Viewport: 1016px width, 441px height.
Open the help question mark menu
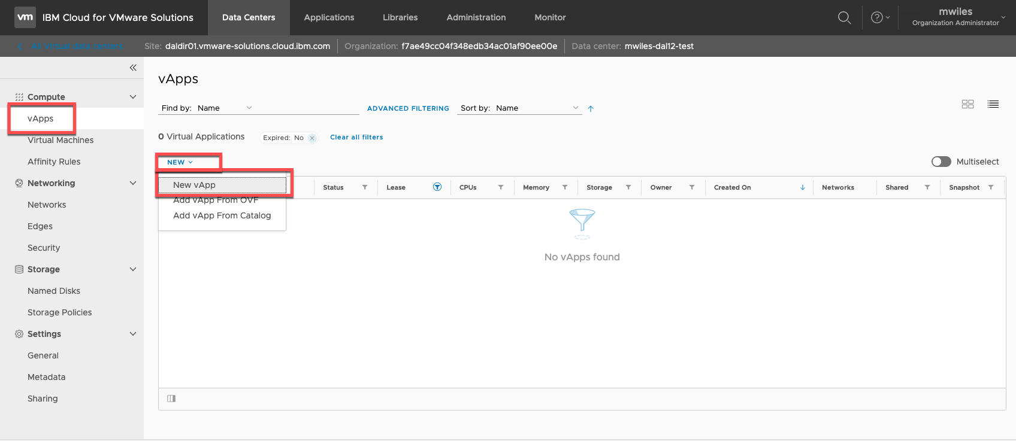pos(879,17)
